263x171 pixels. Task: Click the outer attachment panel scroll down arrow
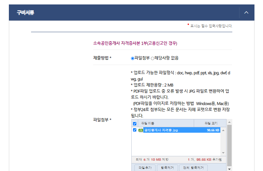(x=229, y=169)
